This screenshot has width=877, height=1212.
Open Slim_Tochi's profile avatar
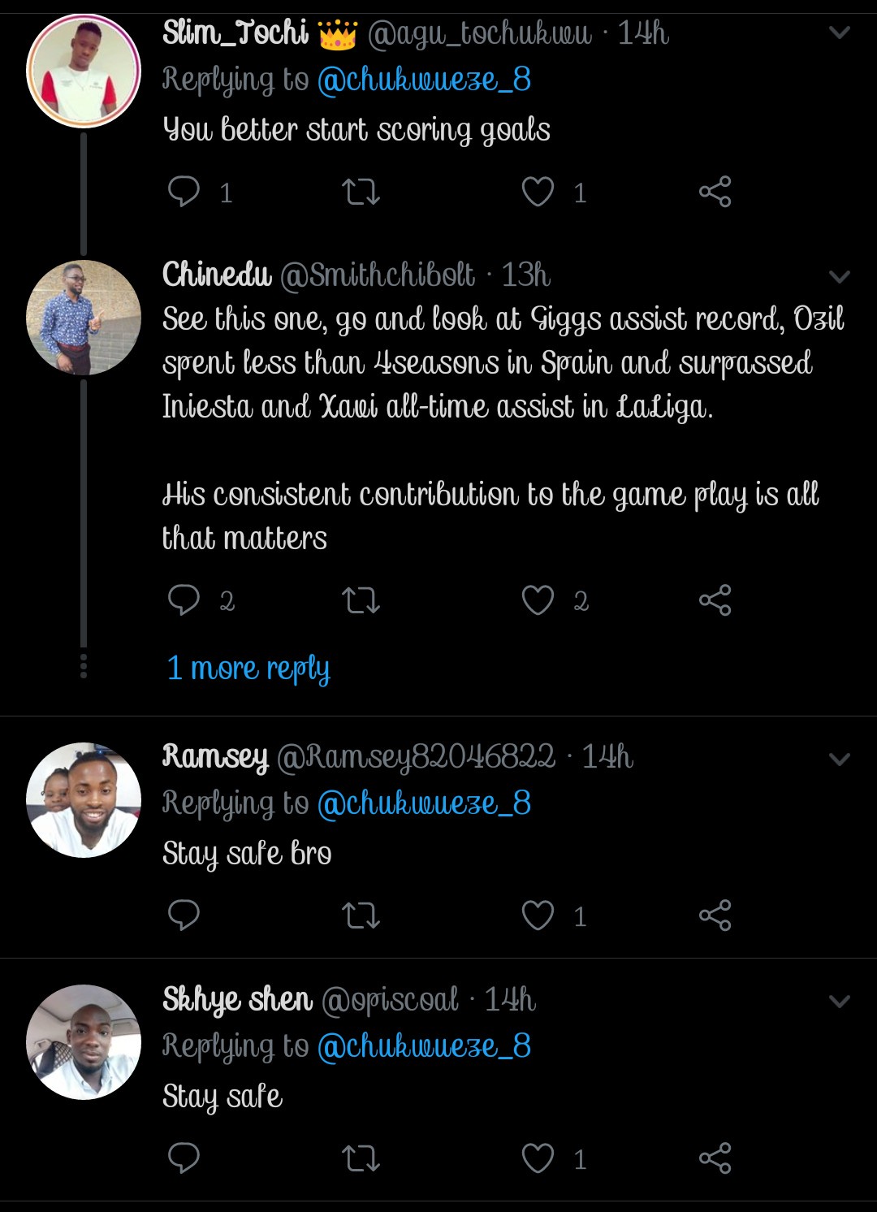click(84, 71)
